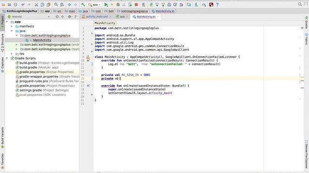The height and width of the screenshot is (173, 309).
Task: Run the app with the green play icon
Action: (106, 4)
